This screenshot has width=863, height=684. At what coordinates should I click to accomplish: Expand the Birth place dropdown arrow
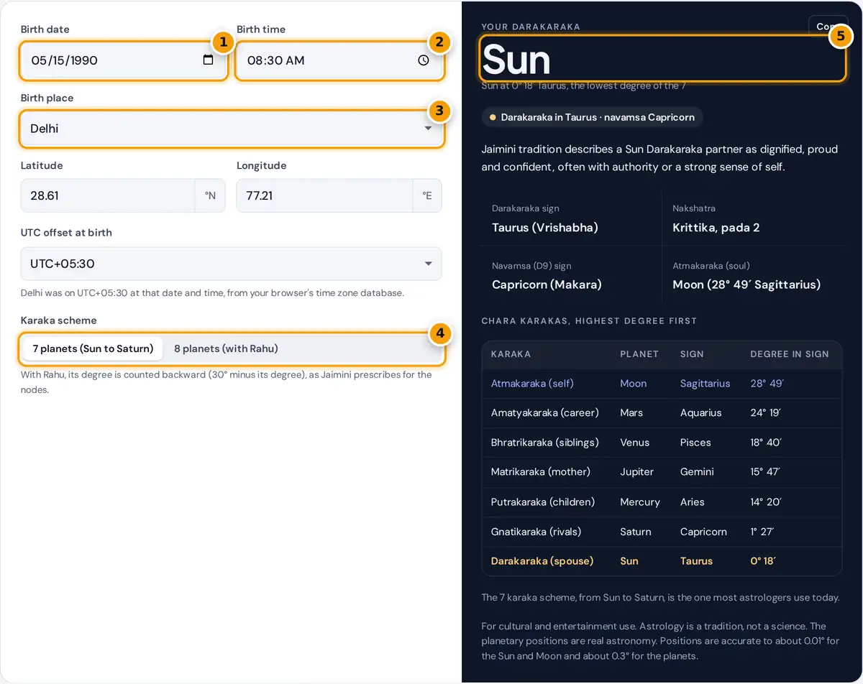coord(428,129)
